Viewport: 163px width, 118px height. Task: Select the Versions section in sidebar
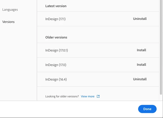[8, 22]
